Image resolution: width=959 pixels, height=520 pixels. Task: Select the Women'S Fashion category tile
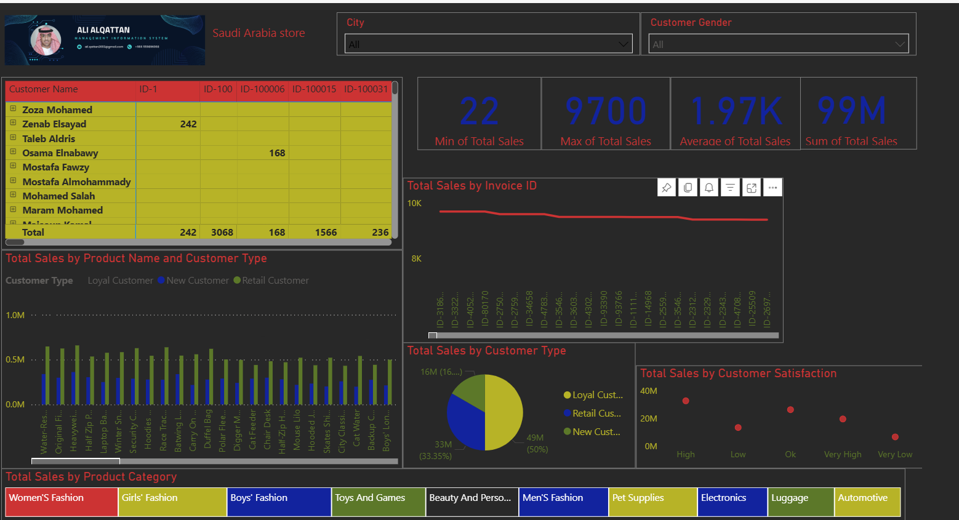click(x=62, y=501)
